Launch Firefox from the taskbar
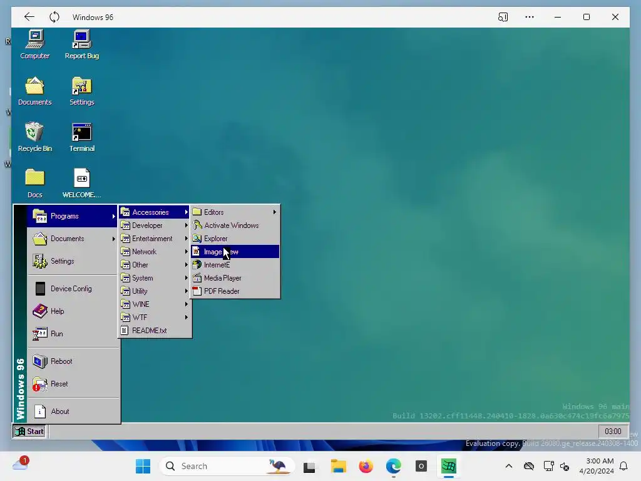 [366, 466]
